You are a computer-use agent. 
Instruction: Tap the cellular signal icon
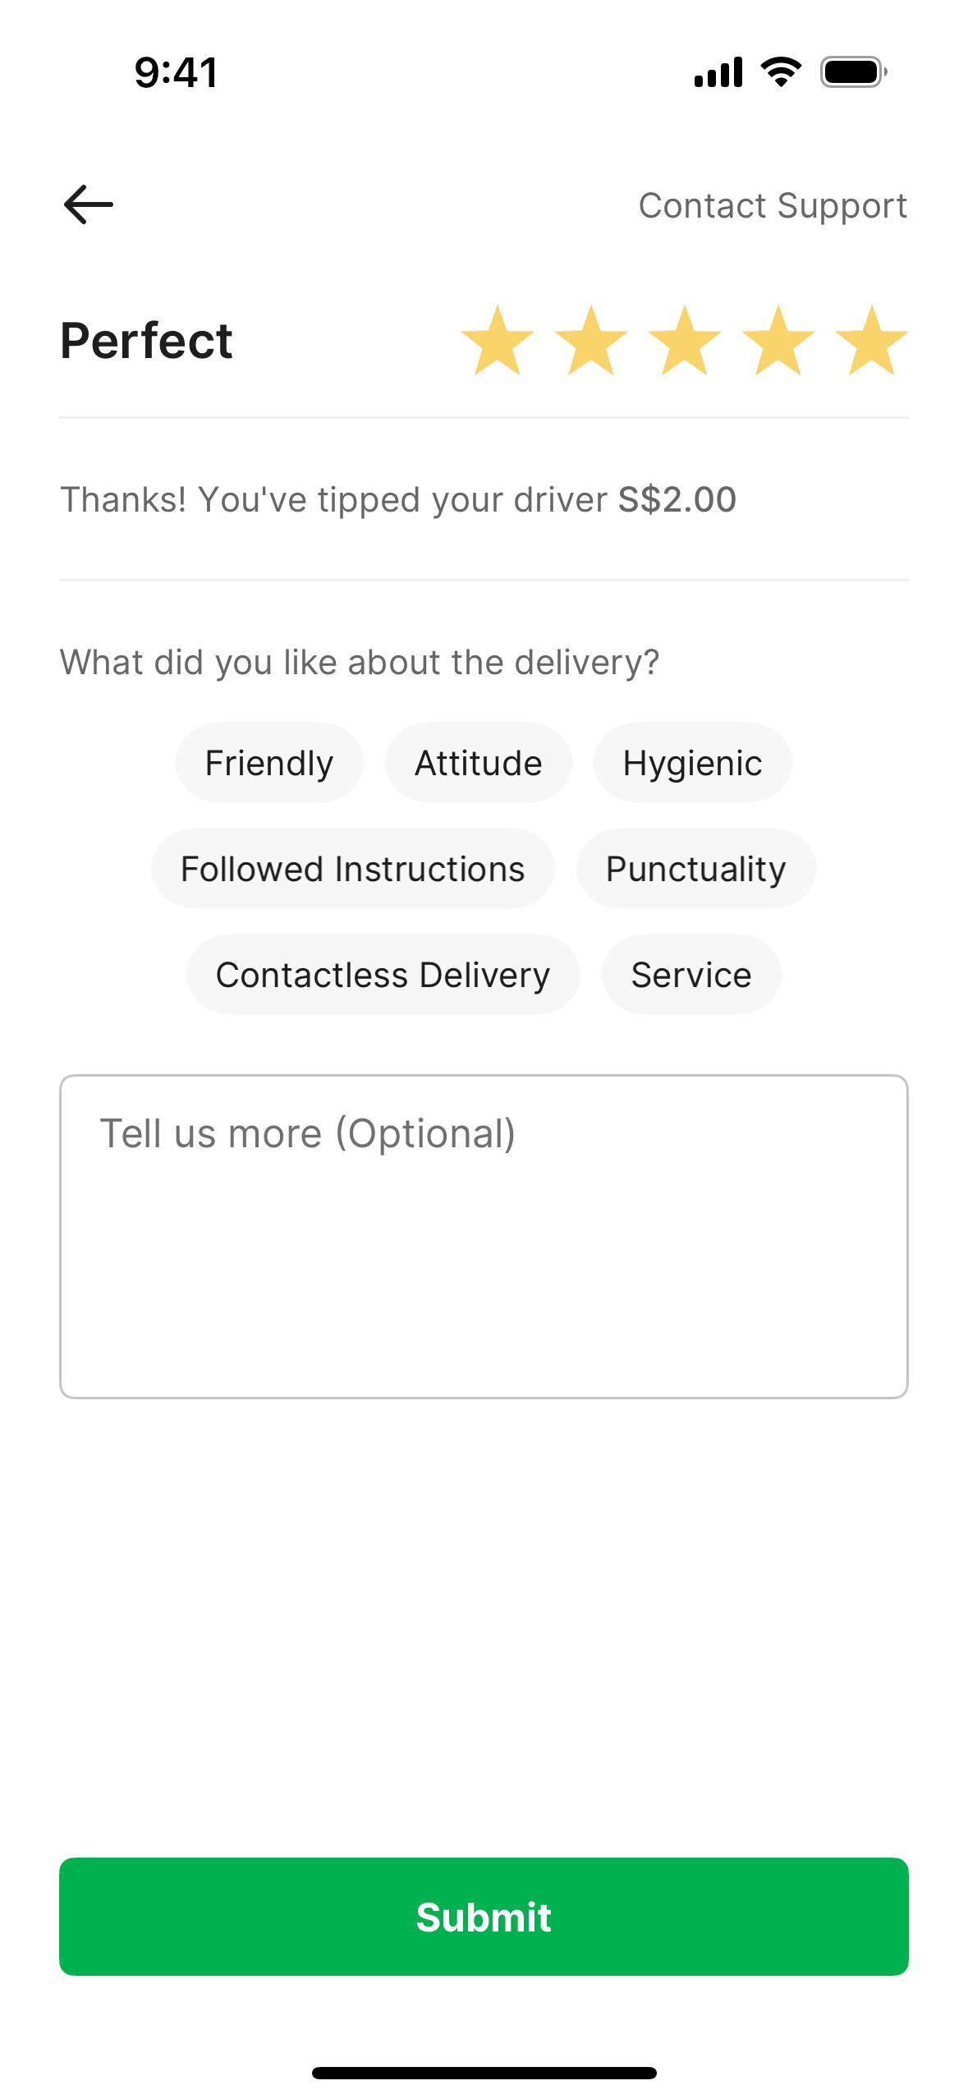[x=718, y=72]
